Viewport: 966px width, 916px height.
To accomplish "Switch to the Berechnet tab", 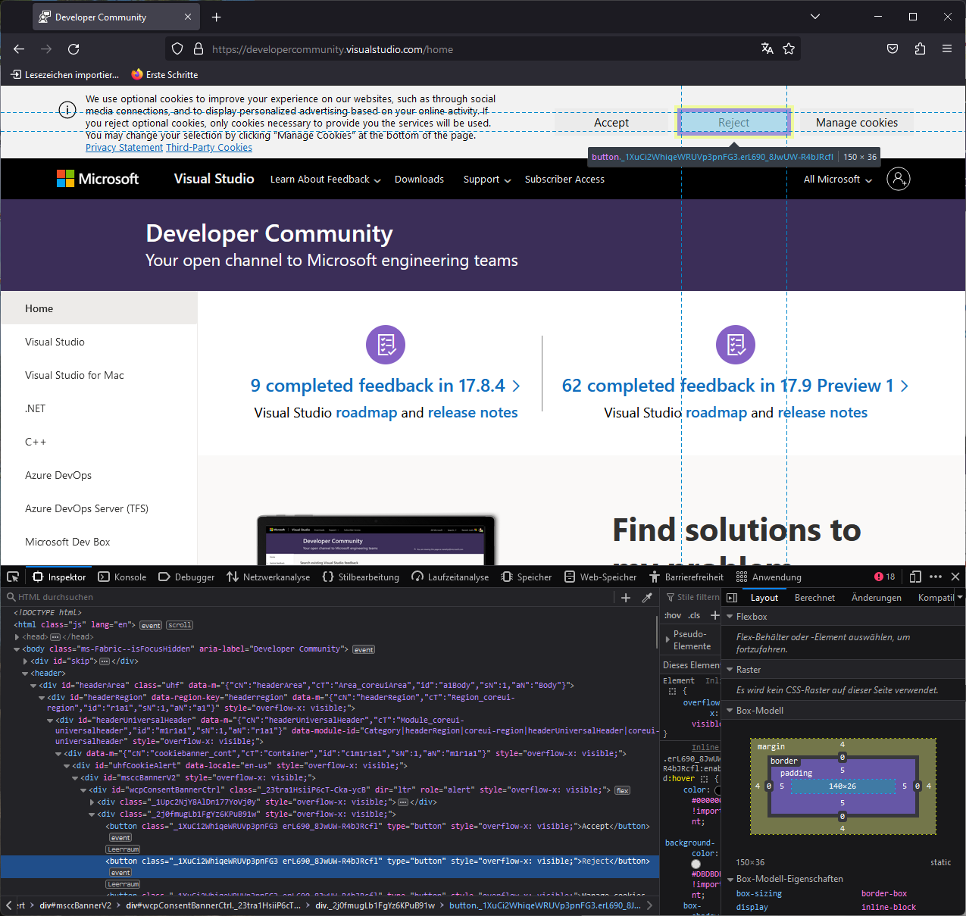I will (814, 597).
